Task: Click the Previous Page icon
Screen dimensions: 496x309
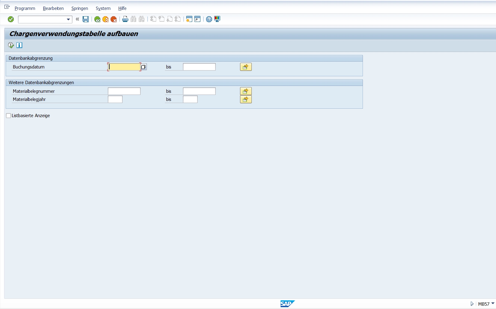Action: (161, 19)
